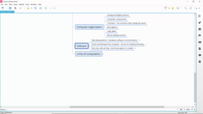203x114 pixels.
Task: Select the Computer organization topic
Action: [x=89, y=27]
